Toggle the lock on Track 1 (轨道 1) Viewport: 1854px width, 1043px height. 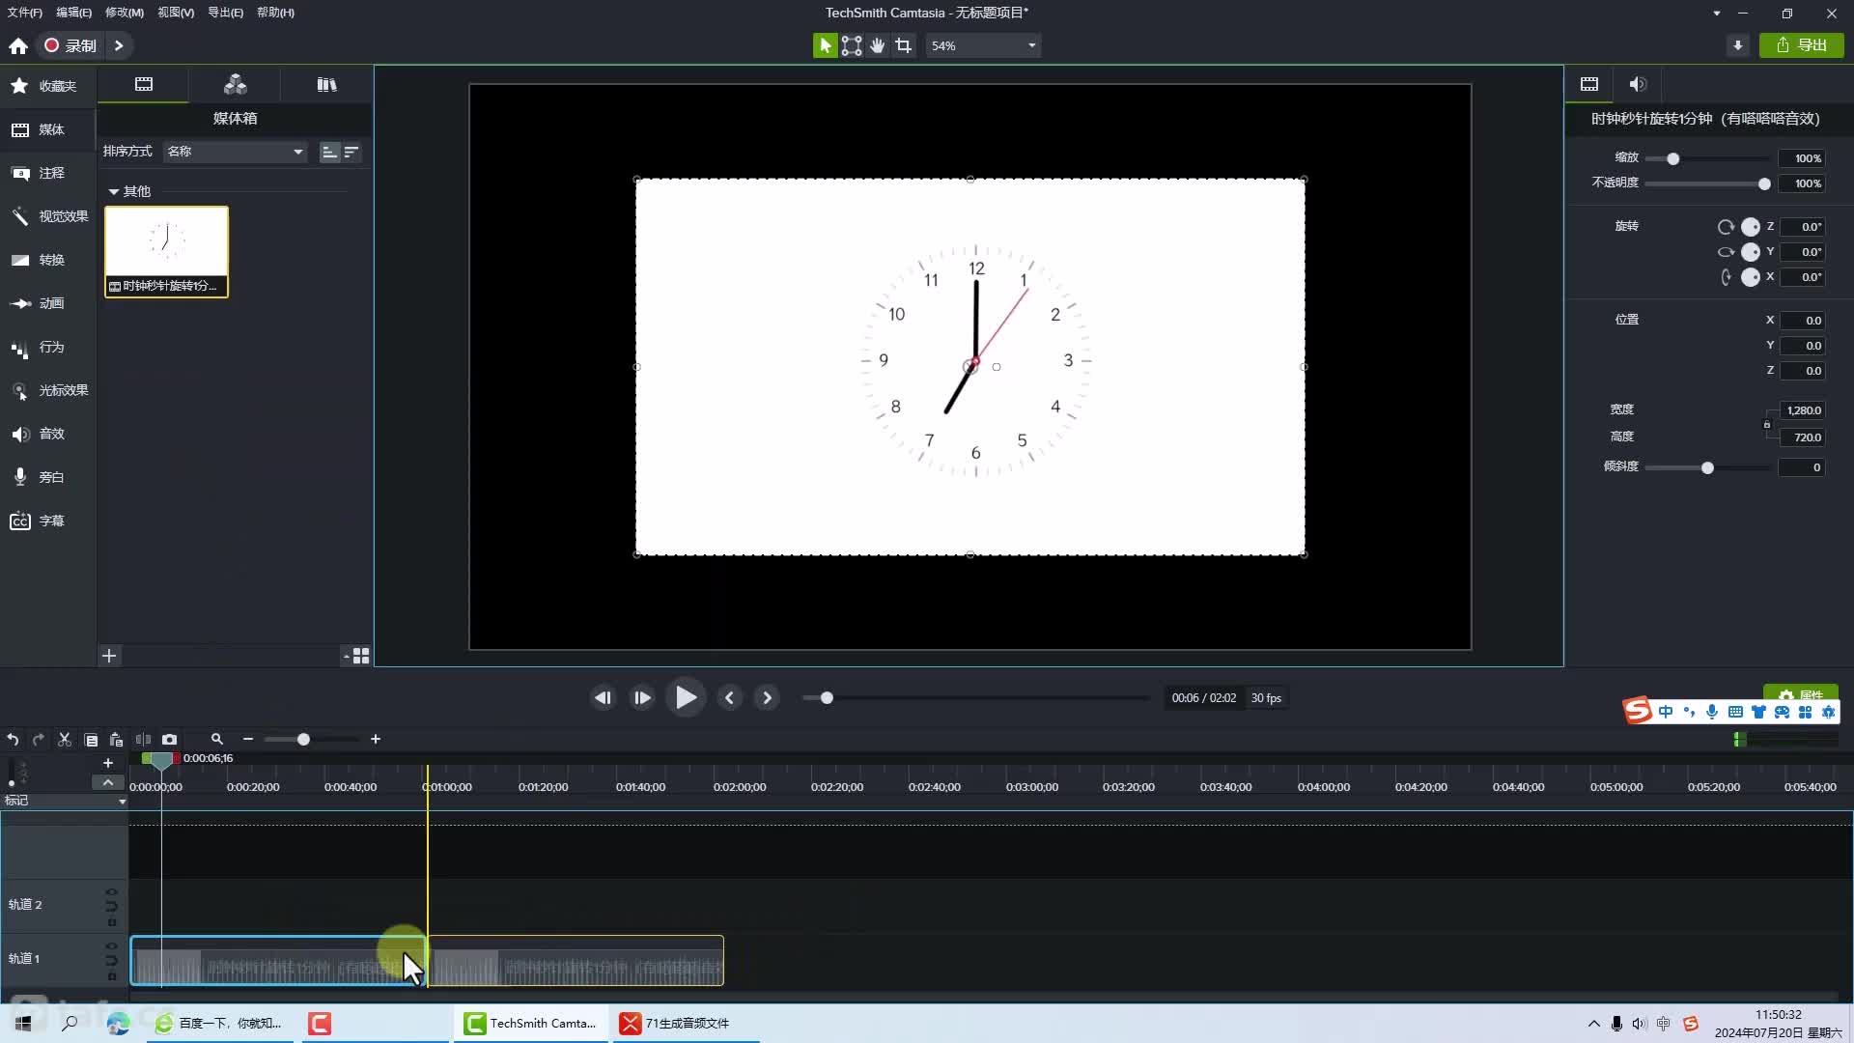[x=111, y=976]
